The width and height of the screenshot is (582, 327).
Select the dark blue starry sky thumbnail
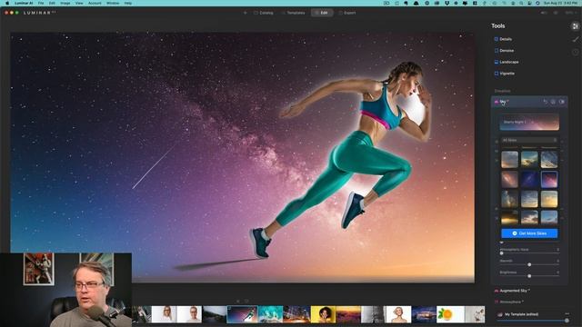pos(529,180)
